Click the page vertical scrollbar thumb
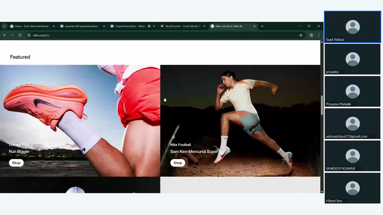Screen dimensions: 383x215 (x=322, y=105)
